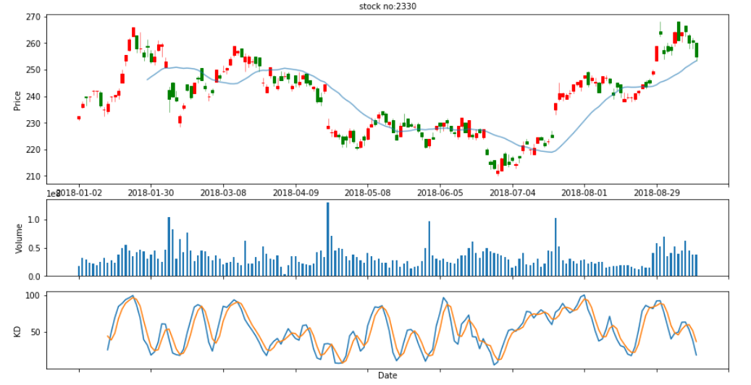Image resolution: width=751 pixels, height=385 pixels.
Task: Select the 2018-01-02 date tick label
Action: click(x=79, y=192)
